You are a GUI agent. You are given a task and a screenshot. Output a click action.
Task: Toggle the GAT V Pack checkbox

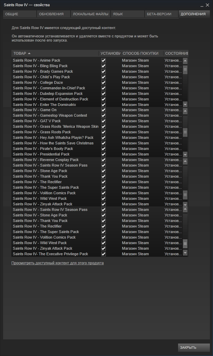point(103,121)
